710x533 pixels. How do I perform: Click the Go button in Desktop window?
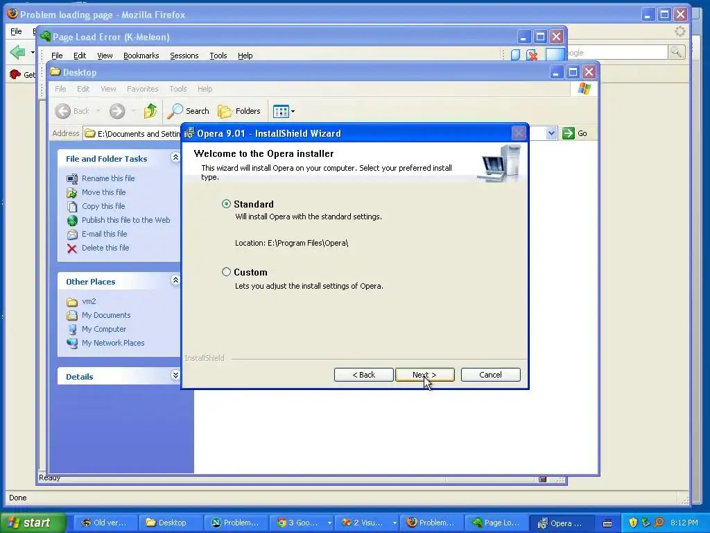tap(575, 133)
